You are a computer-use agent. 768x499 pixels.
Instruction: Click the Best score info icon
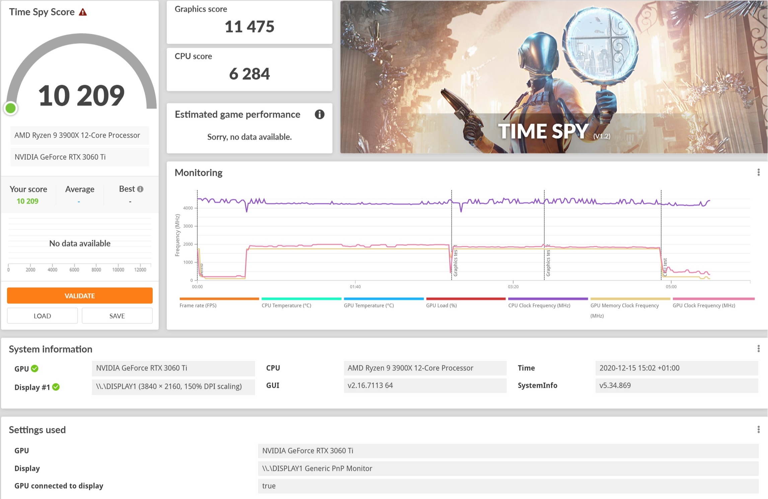pyautogui.click(x=140, y=189)
